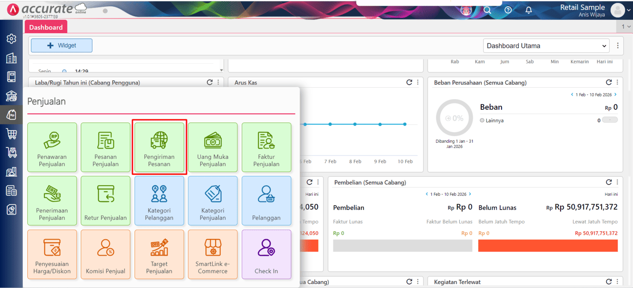Select the Retur Penjualan icon
Viewport: 633px width, 288px height.
point(106,201)
